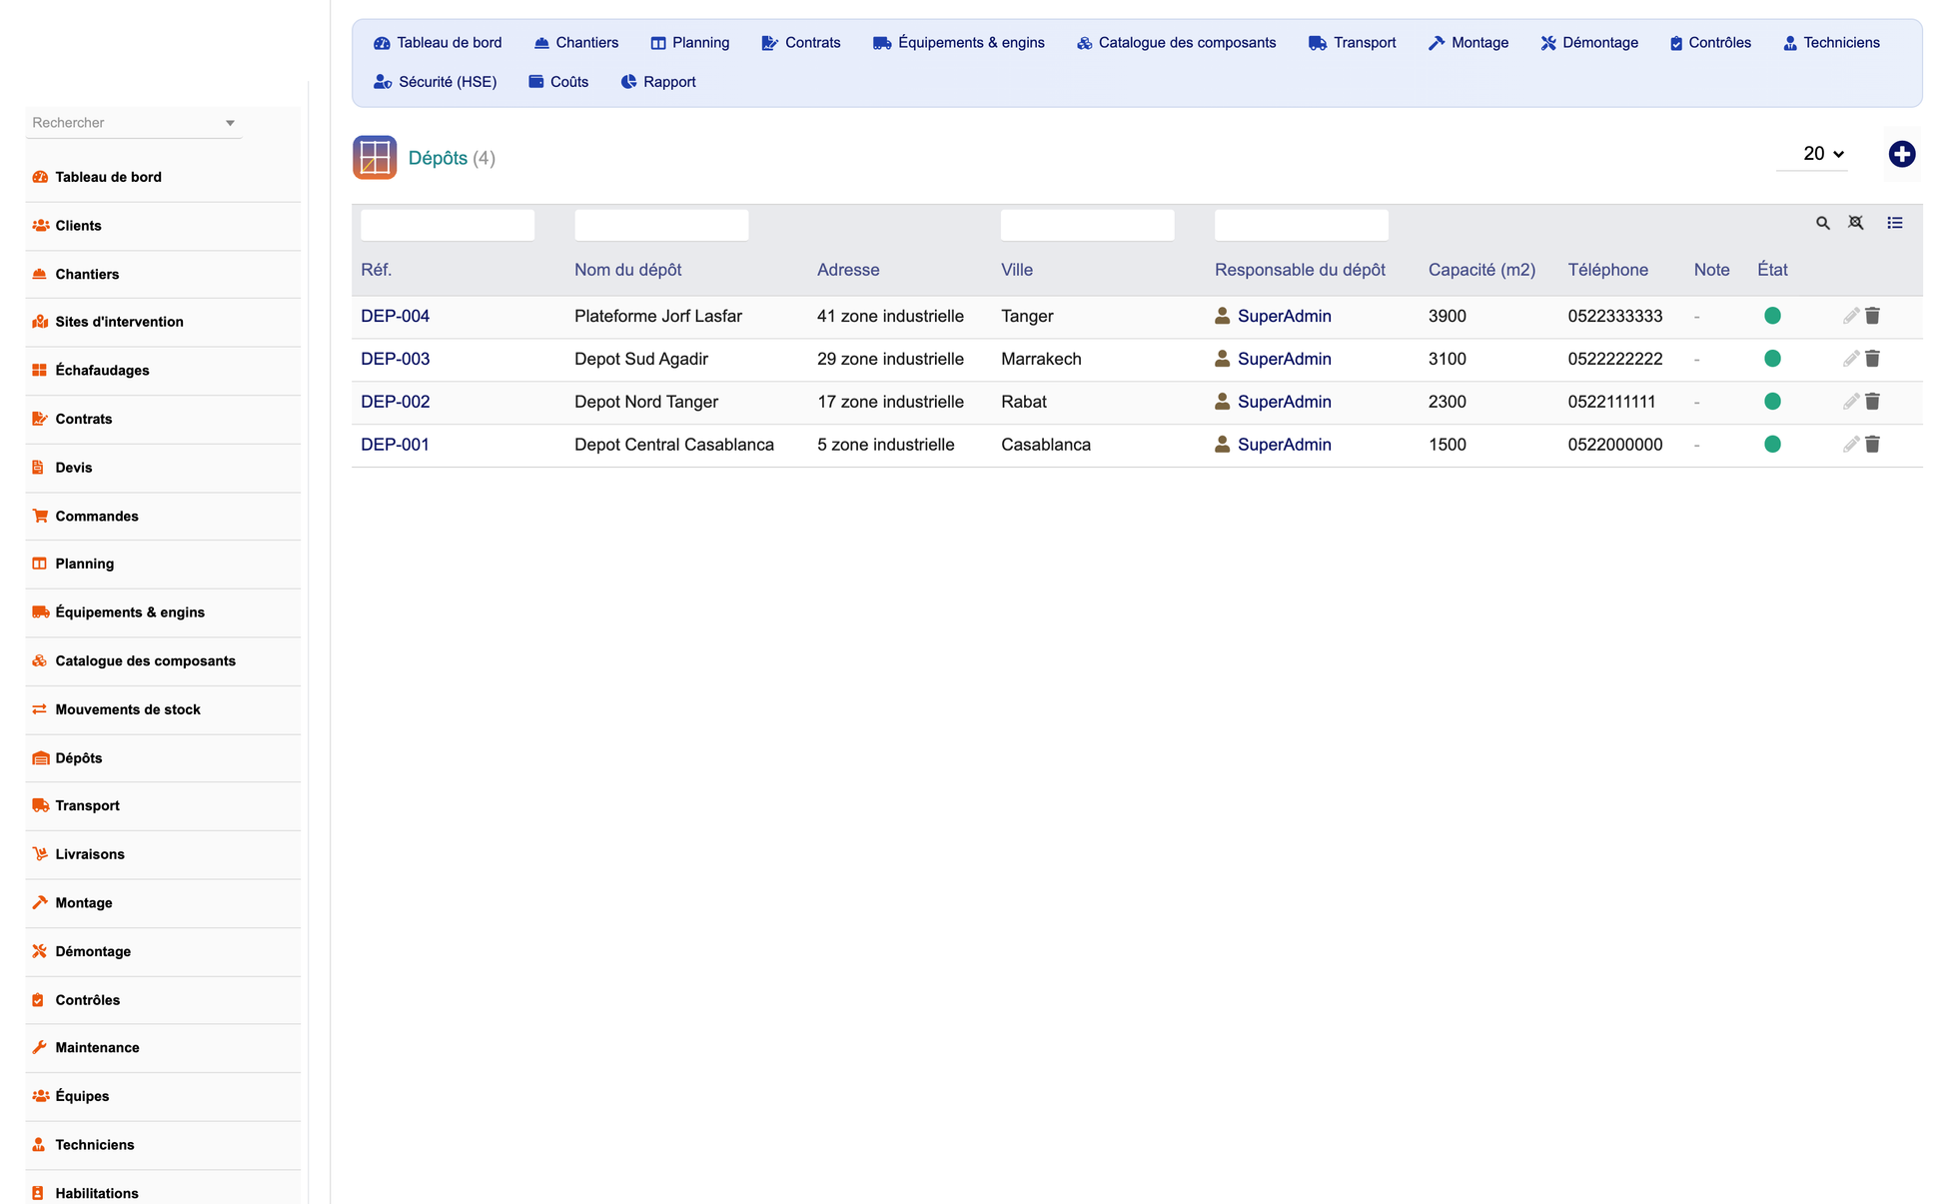Click the Ville filter input field

[1088, 225]
